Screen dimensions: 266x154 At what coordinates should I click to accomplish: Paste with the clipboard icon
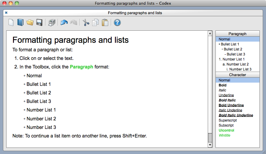pyautogui.click(x=105, y=22)
